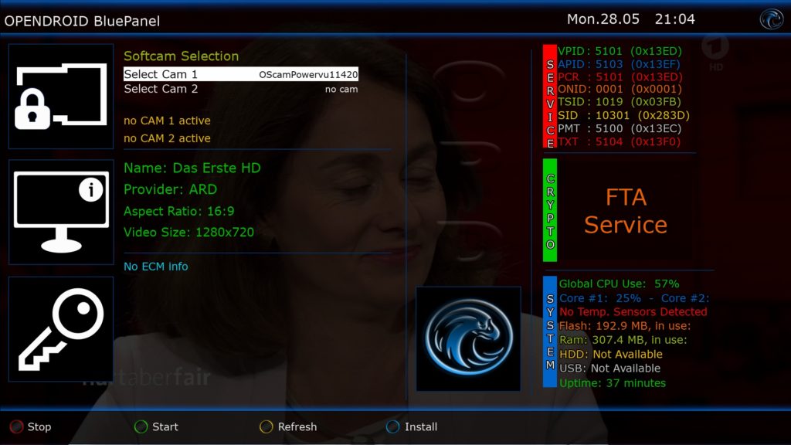The height and width of the screenshot is (445, 791).
Task: Click the OScamPowervu11420 cam value
Action: point(308,75)
